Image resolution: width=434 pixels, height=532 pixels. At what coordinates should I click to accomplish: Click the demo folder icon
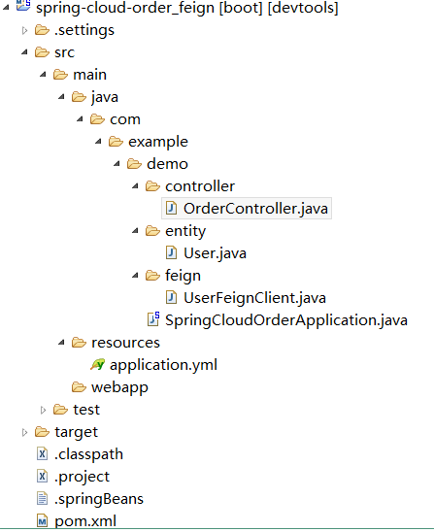pos(134,164)
